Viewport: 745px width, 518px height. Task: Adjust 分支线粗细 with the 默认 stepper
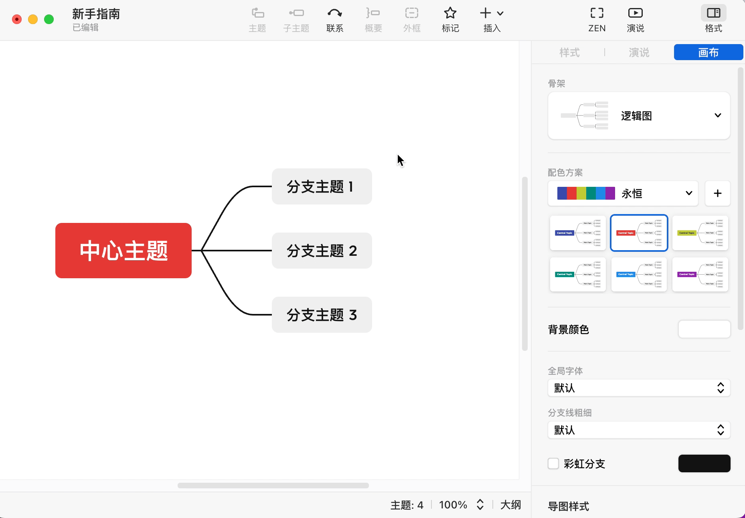[720, 430]
